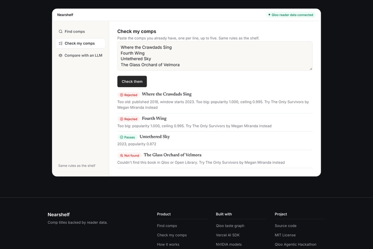Click the rejected icon beside Where the Crawdads Sing
Screen dimensions: 373x249
coord(122,95)
